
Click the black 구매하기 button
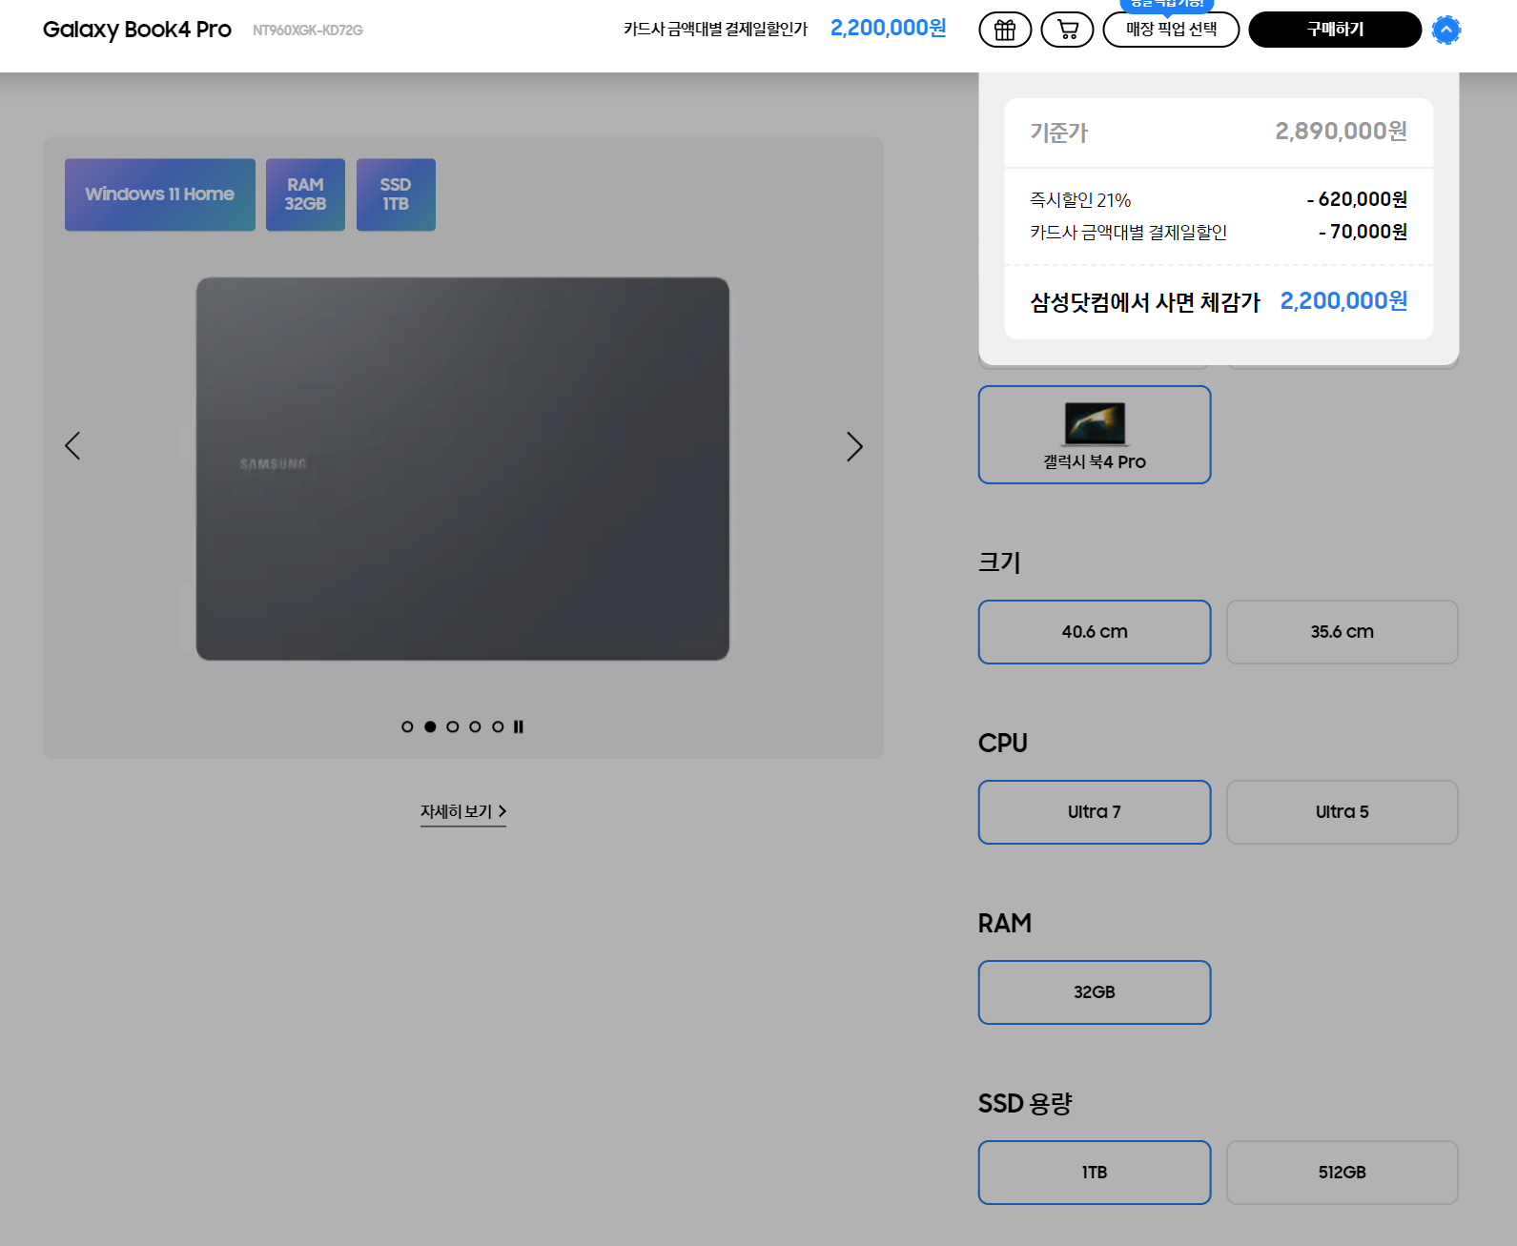click(1335, 30)
